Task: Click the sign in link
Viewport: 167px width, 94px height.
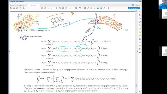Action: click(138, 5)
